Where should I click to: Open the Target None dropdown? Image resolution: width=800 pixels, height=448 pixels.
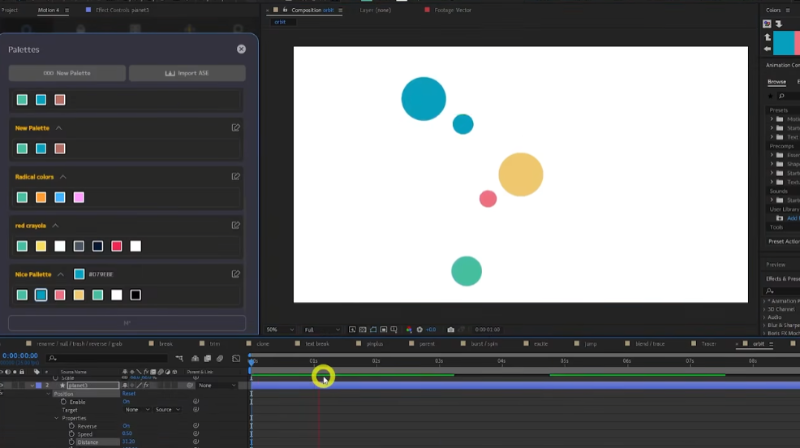(x=137, y=410)
